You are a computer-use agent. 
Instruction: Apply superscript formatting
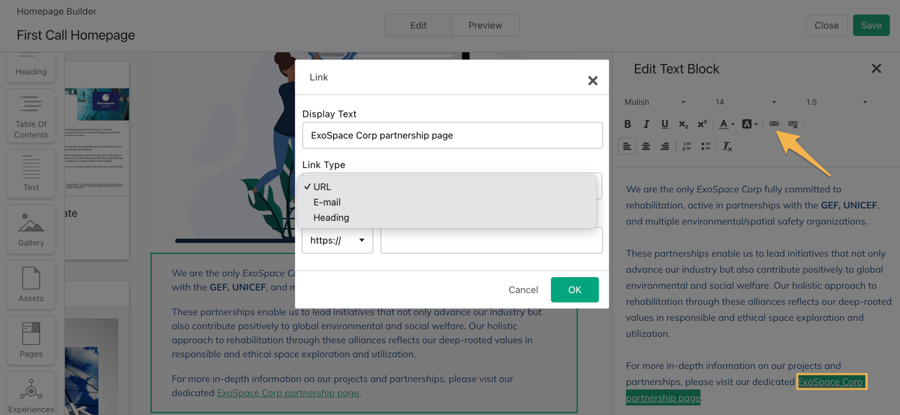pyautogui.click(x=702, y=124)
